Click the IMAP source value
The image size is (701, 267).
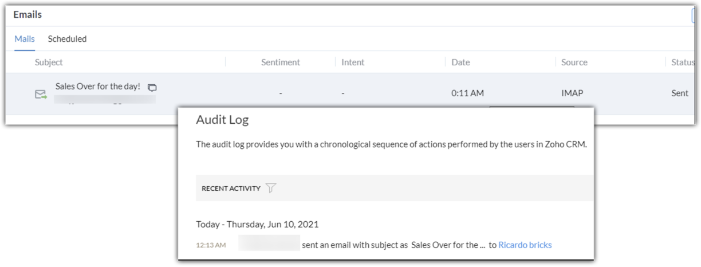572,93
